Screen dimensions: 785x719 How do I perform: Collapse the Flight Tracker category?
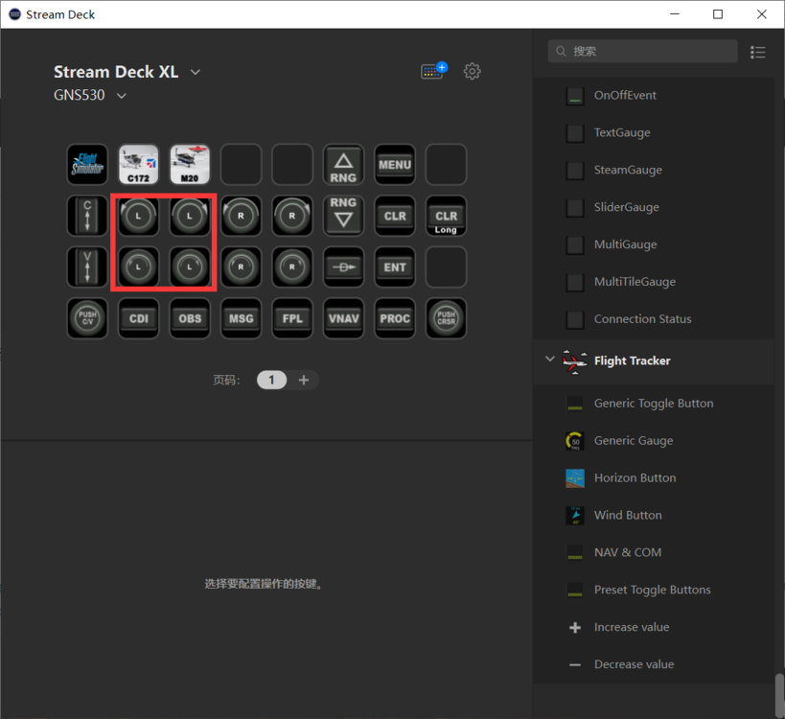coord(549,360)
